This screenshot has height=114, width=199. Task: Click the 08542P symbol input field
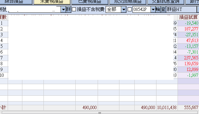pos(142,9)
